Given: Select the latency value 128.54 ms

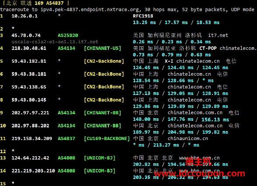Looking at the screenshot, I should pyautogui.click(x=146, y=81).
